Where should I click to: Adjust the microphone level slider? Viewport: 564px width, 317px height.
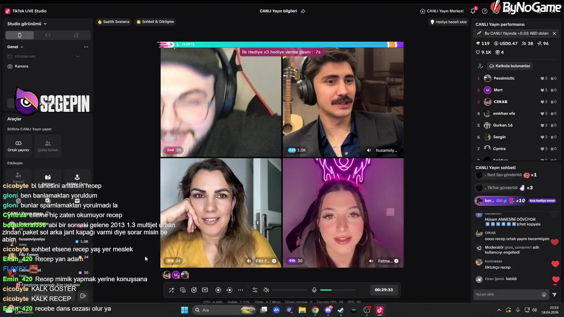(338, 290)
